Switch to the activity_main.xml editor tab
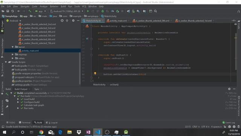 118,21
